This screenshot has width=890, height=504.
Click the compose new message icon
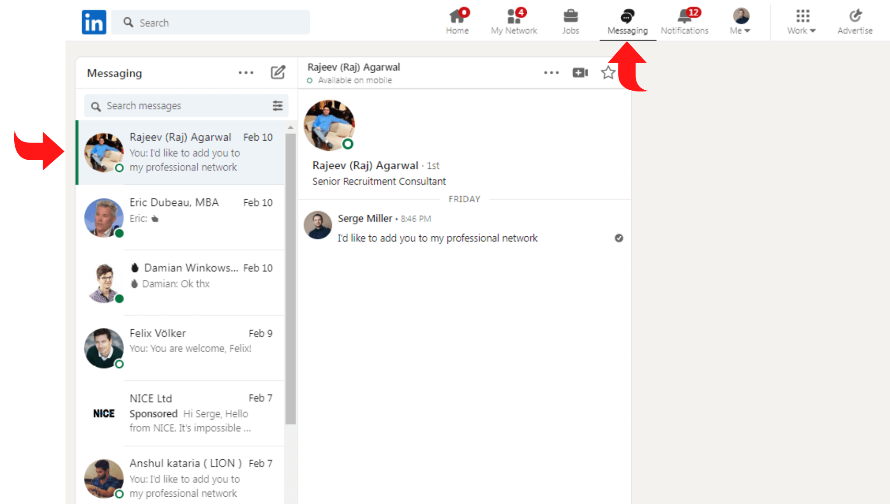pos(277,72)
